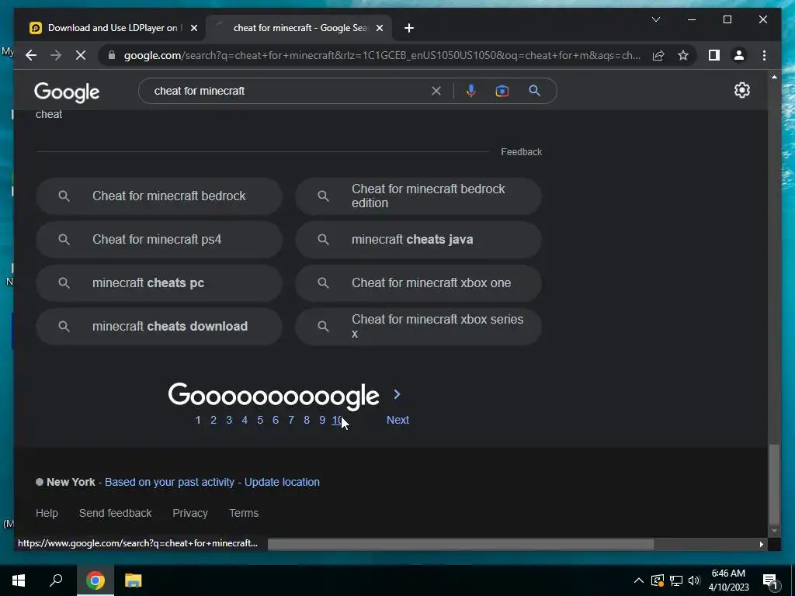795x596 pixels.
Task: Click the horizontal scrollbar thumb
Action: pyautogui.click(x=460, y=544)
